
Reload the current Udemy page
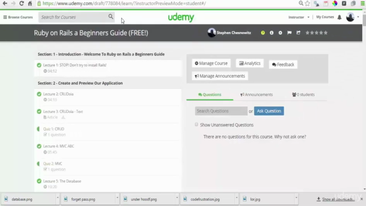[x=22, y=3]
